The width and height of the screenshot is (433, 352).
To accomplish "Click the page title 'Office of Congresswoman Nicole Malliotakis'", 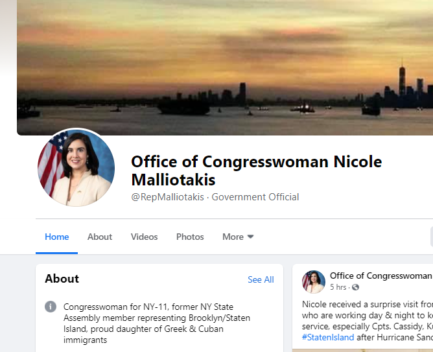I will tap(257, 170).
